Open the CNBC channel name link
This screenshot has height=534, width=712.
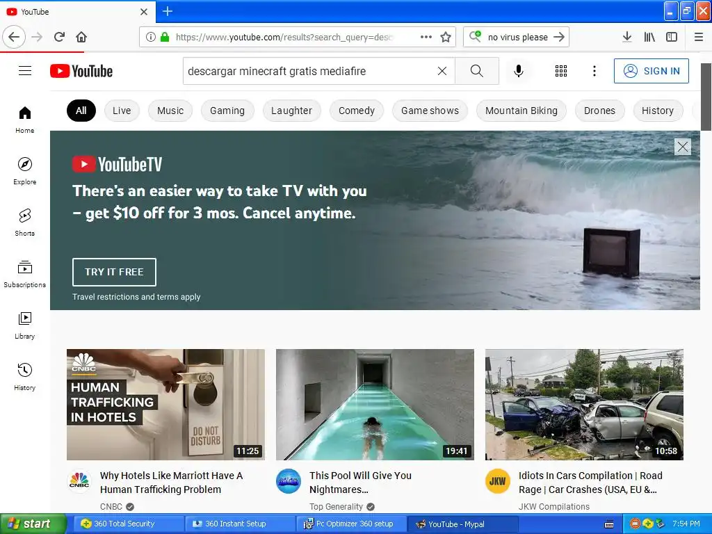[111, 506]
